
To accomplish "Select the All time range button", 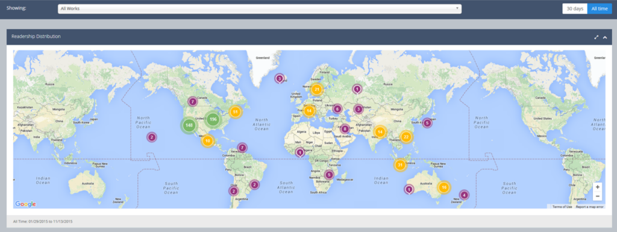I will (600, 8).
